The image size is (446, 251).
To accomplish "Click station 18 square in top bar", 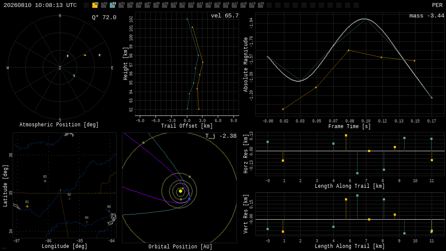I will coord(243,5).
